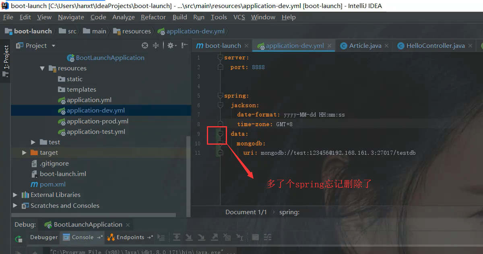Click the pin arrow beside Console tab
The height and width of the screenshot is (254, 483).
(100, 237)
